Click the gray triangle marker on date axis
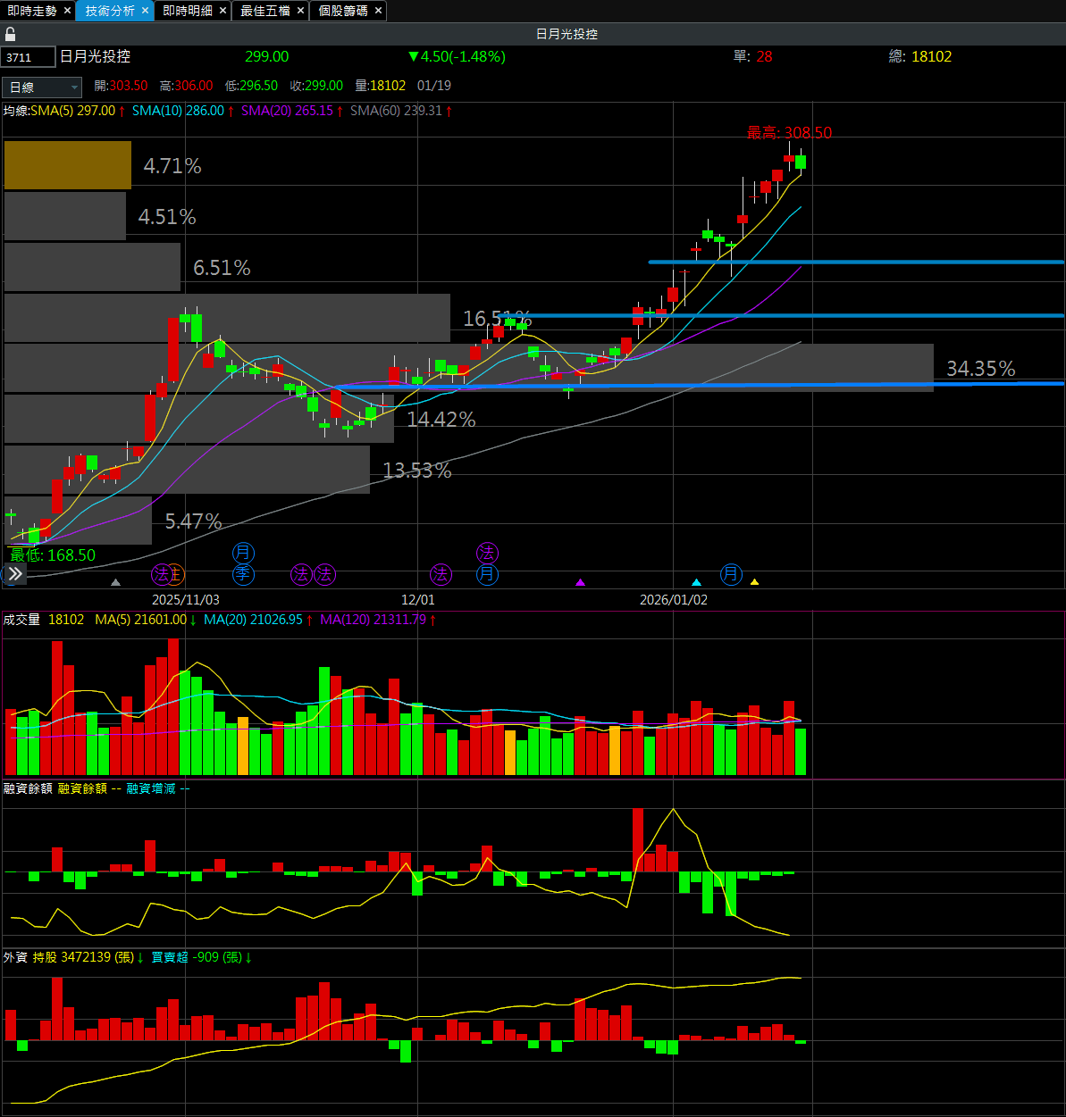This screenshot has height=1117, width=1066. [115, 582]
